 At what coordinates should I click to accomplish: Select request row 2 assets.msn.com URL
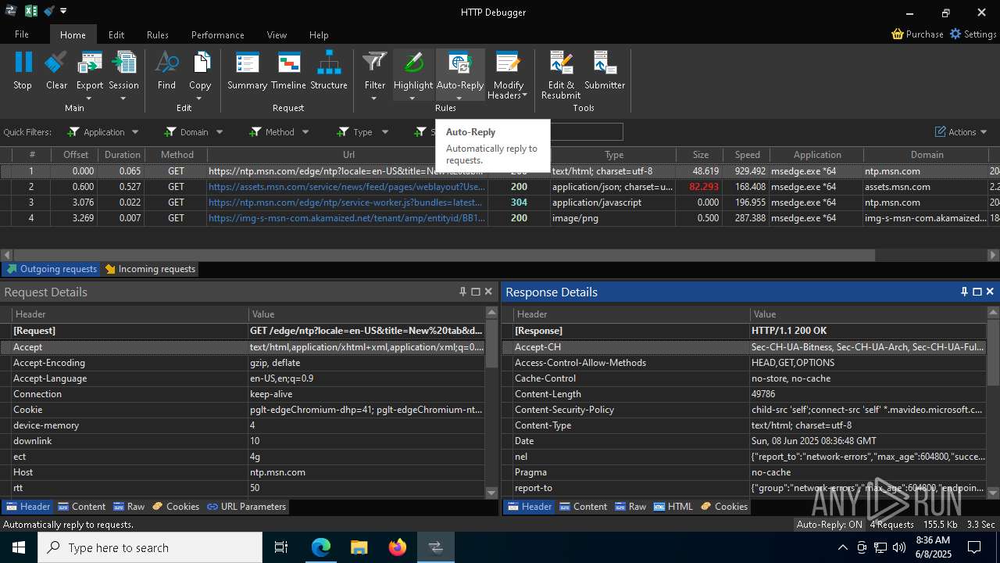pyautogui.click(x=347, y=187)
